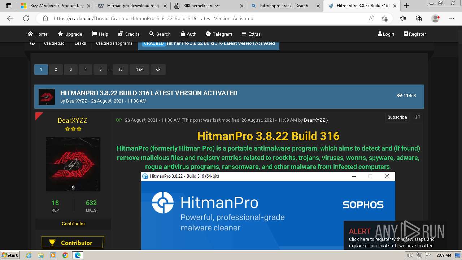Image resolution: width=462 pixels, height=260 pixels.
Task: Switch to the hitmanpro crack Search tab
Action: point(285,6)
